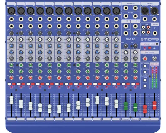Click green stereo 15/16 fader
166x133 pixels.
coord(135,107)
